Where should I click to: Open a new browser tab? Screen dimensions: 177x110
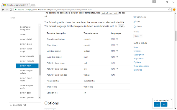[x=33, y=5]
